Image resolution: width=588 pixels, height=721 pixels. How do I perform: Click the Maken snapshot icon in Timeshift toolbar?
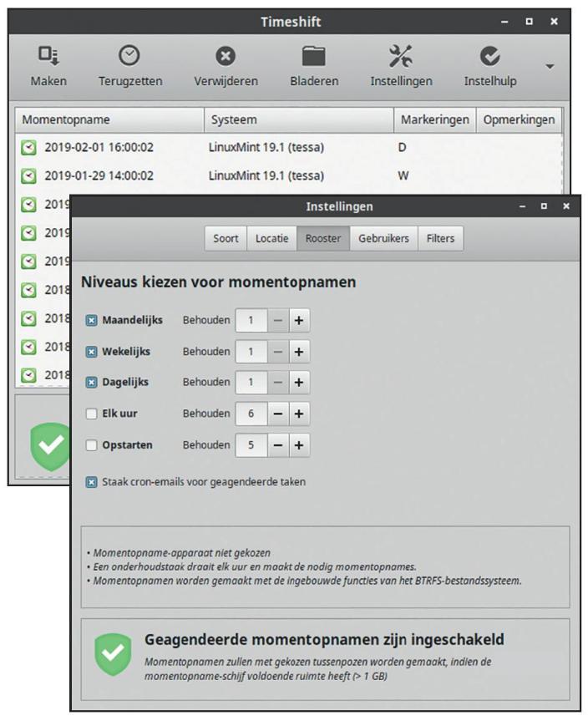48,55
